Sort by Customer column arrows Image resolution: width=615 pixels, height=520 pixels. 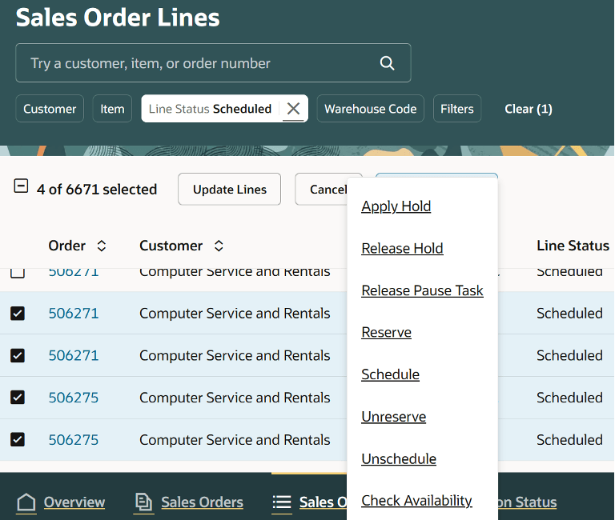[x=219, y=246]
